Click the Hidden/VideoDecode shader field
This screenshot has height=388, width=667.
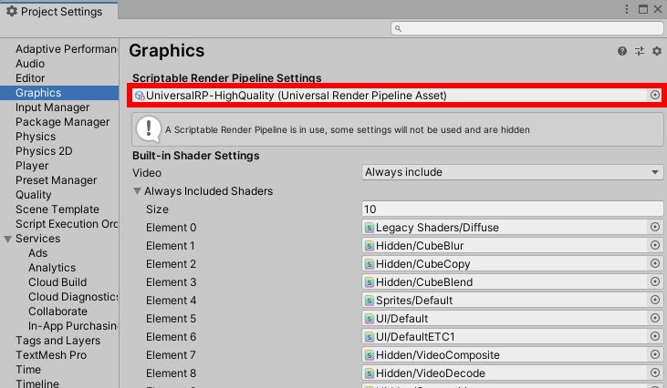512,373
